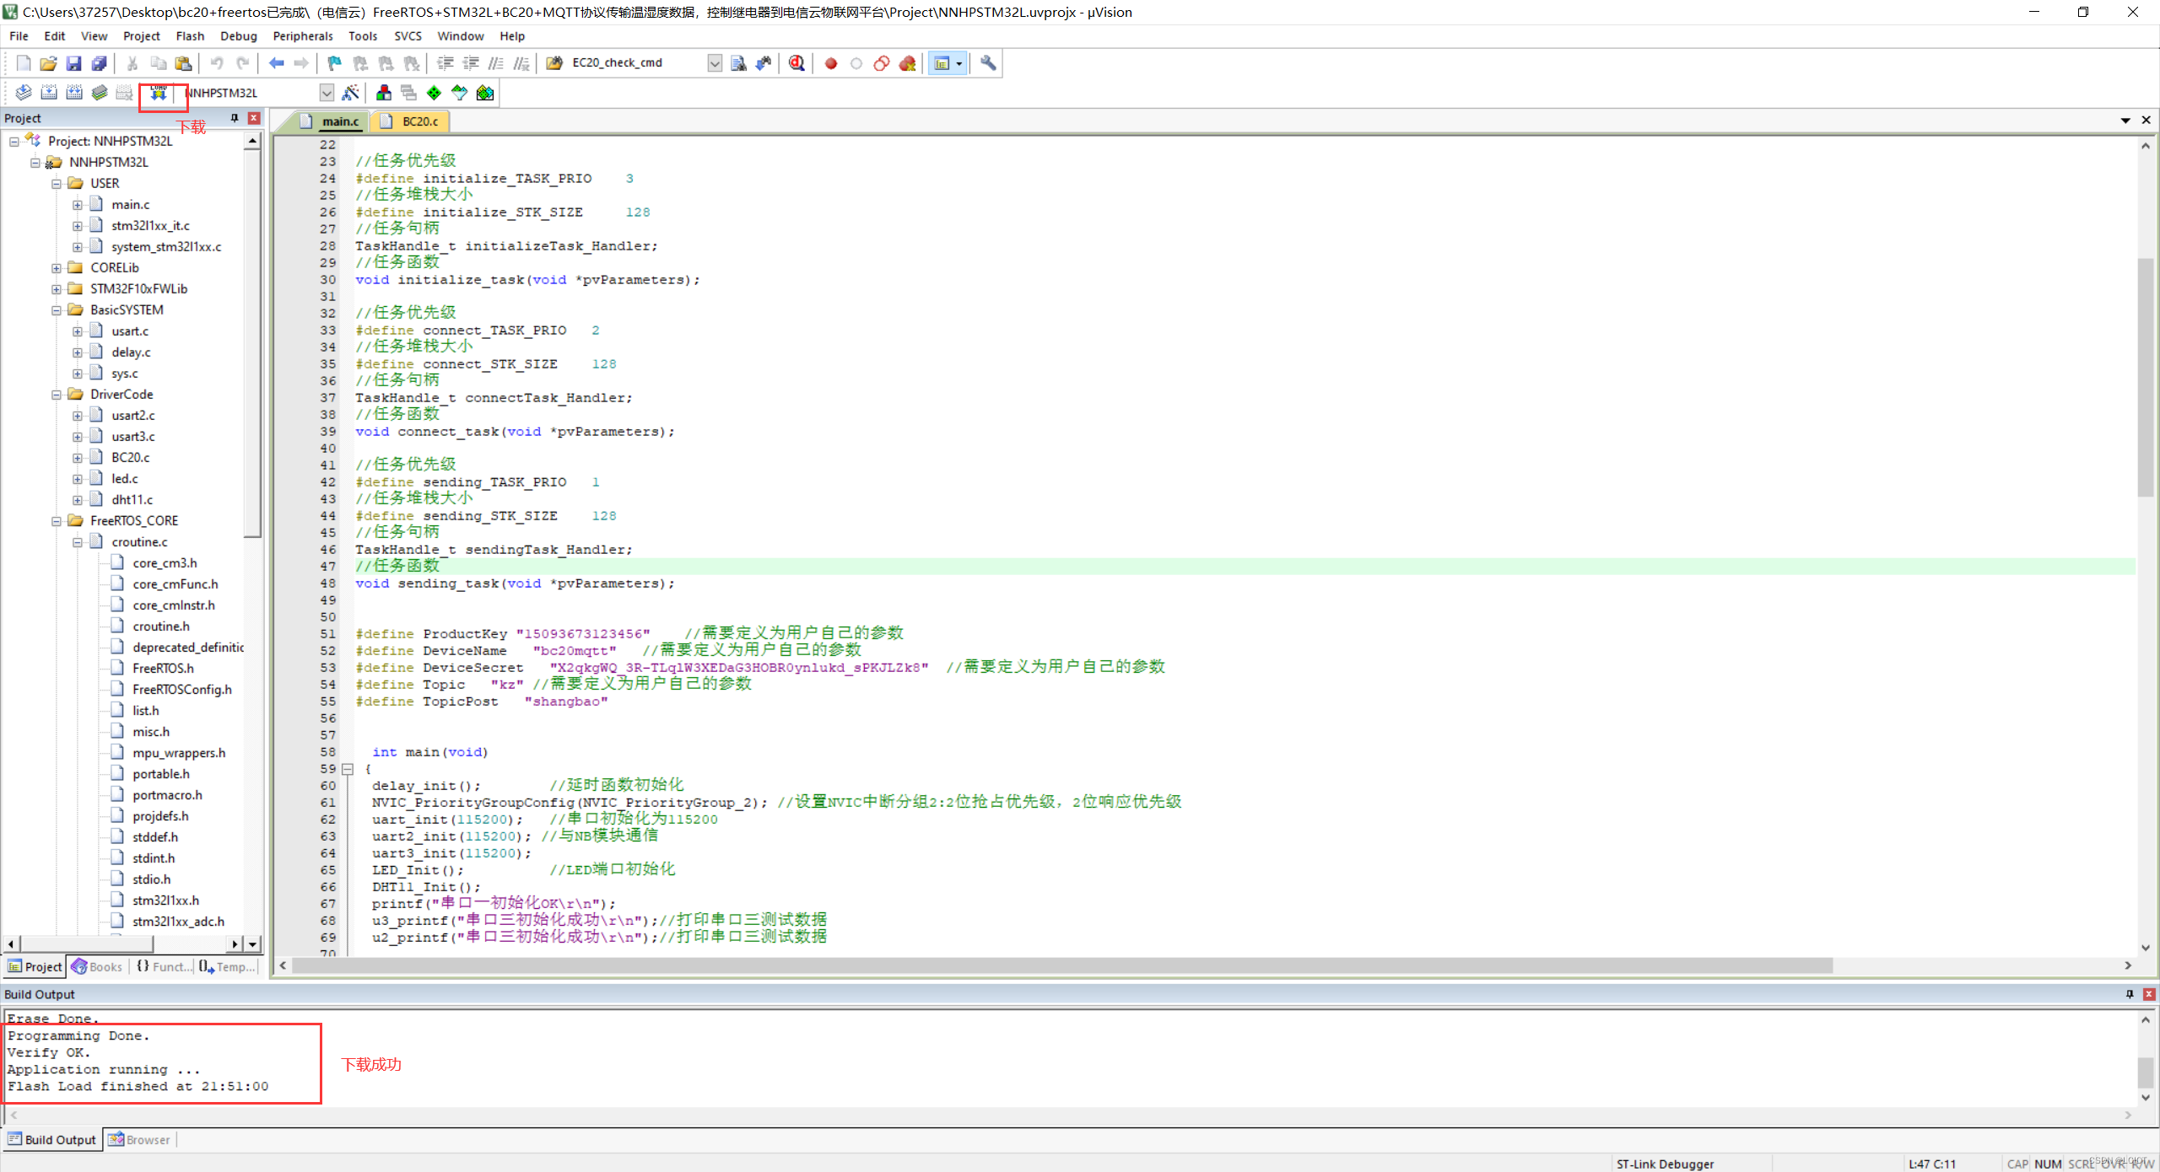Image resolution: width=2160 pixels, height=1172 pixels.
Task: Select Build Output bottom tab
Action: coord(52,1140)
